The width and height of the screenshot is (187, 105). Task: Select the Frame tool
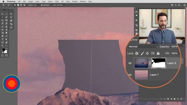[6, 20]
